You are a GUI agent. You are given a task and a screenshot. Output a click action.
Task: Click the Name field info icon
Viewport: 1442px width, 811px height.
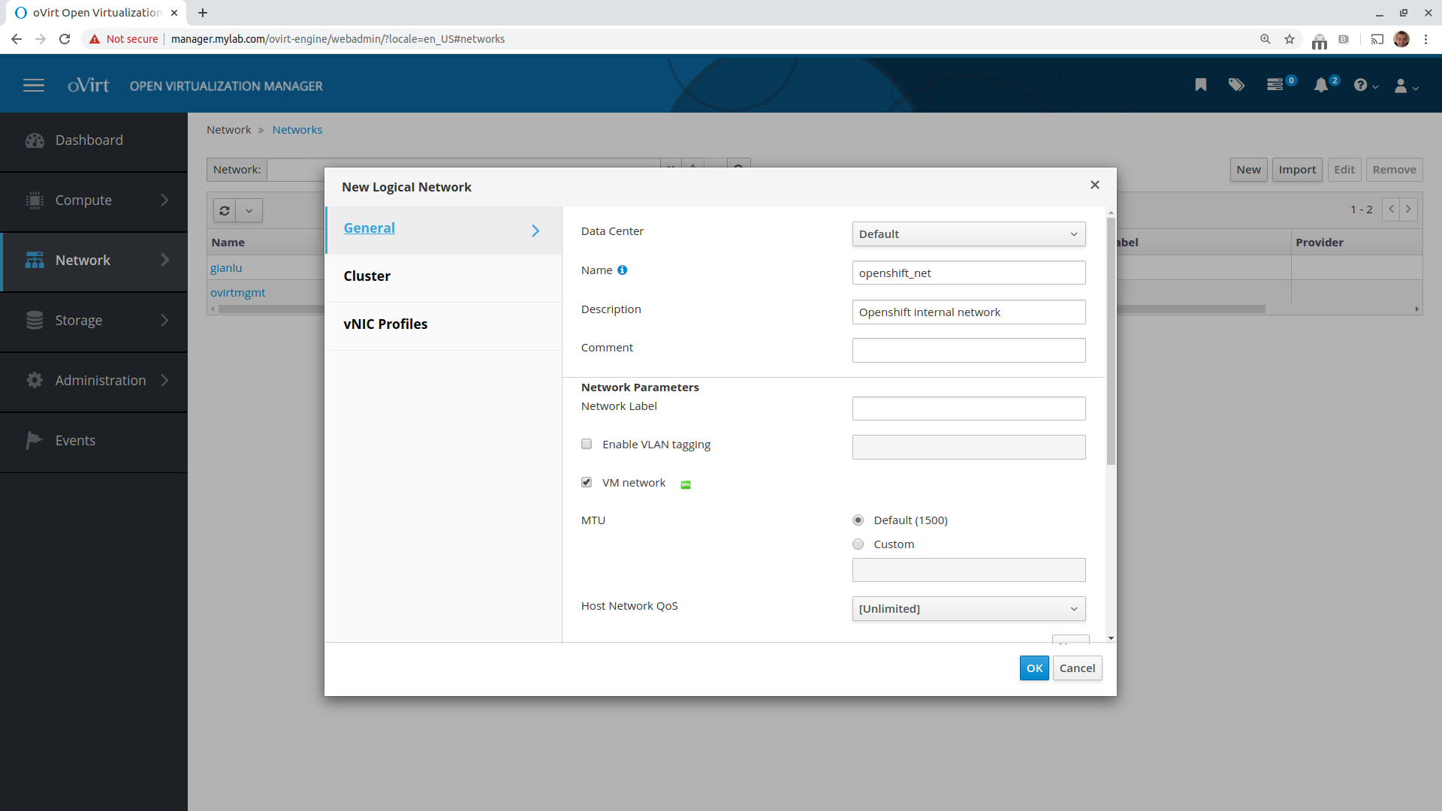[622, 270]
